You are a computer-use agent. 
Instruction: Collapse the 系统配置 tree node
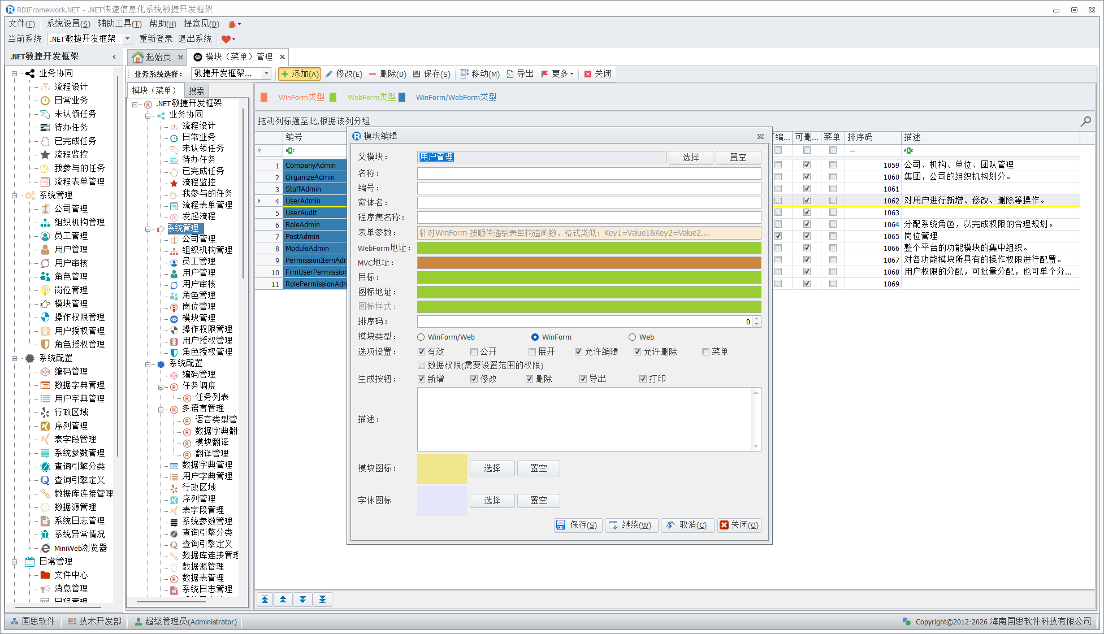pos(15,358)
